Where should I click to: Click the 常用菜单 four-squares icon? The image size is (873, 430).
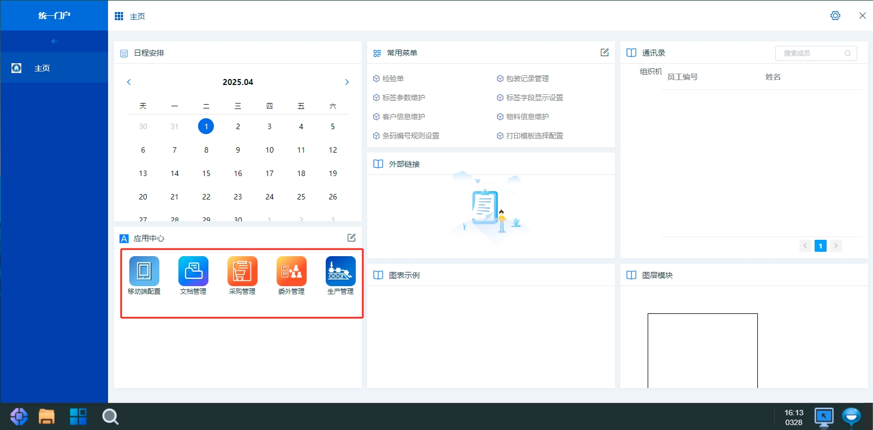pyautogui.click(x=377, y=53)
